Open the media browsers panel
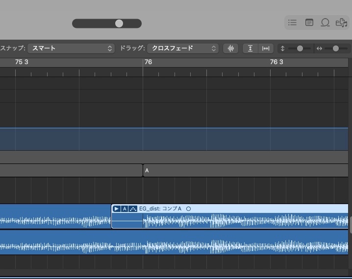Screen dimensions: 352x279 [341, 23]
